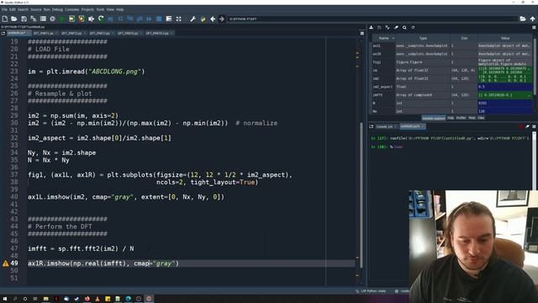The width and height of the screenshot is (538, 303).
Task: Run the current cell
Action: 71,19
